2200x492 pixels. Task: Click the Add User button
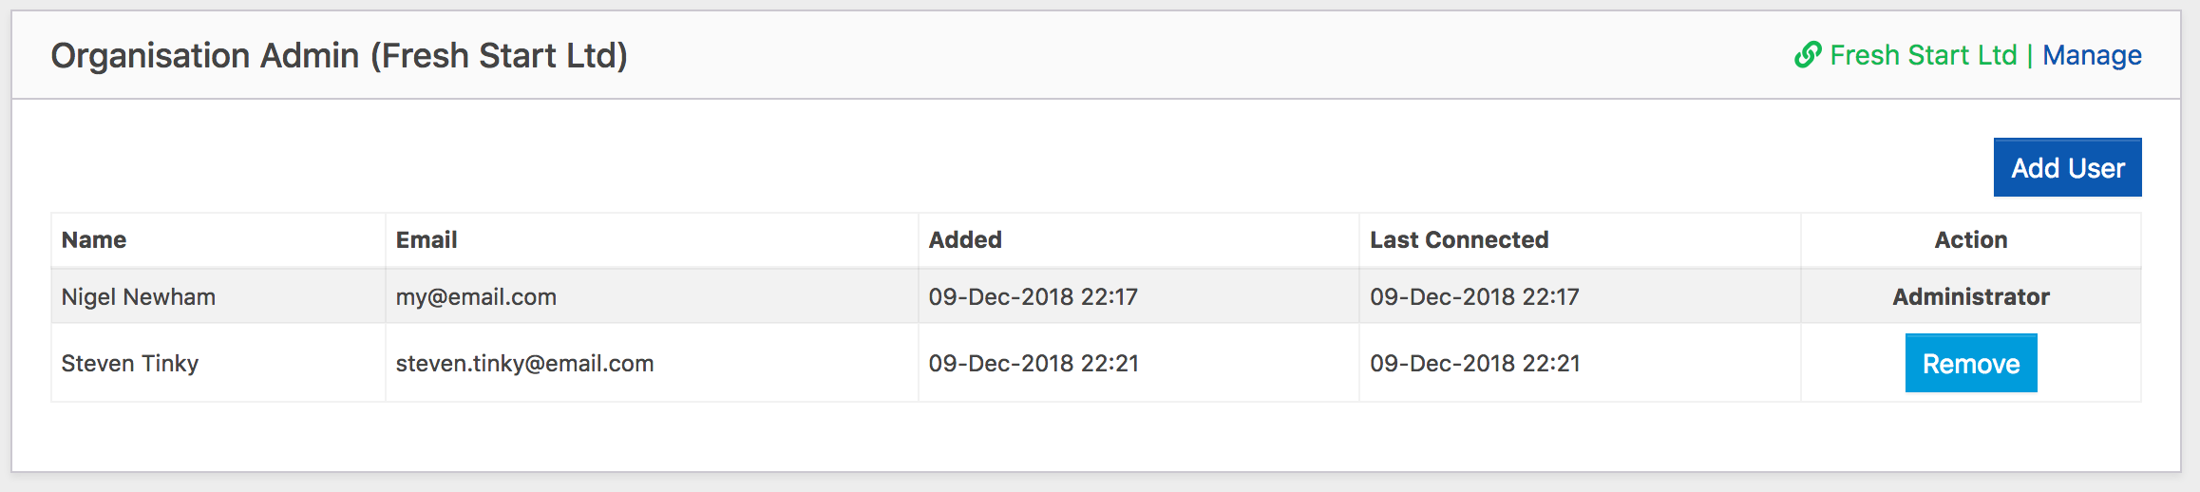[2067, 168]
